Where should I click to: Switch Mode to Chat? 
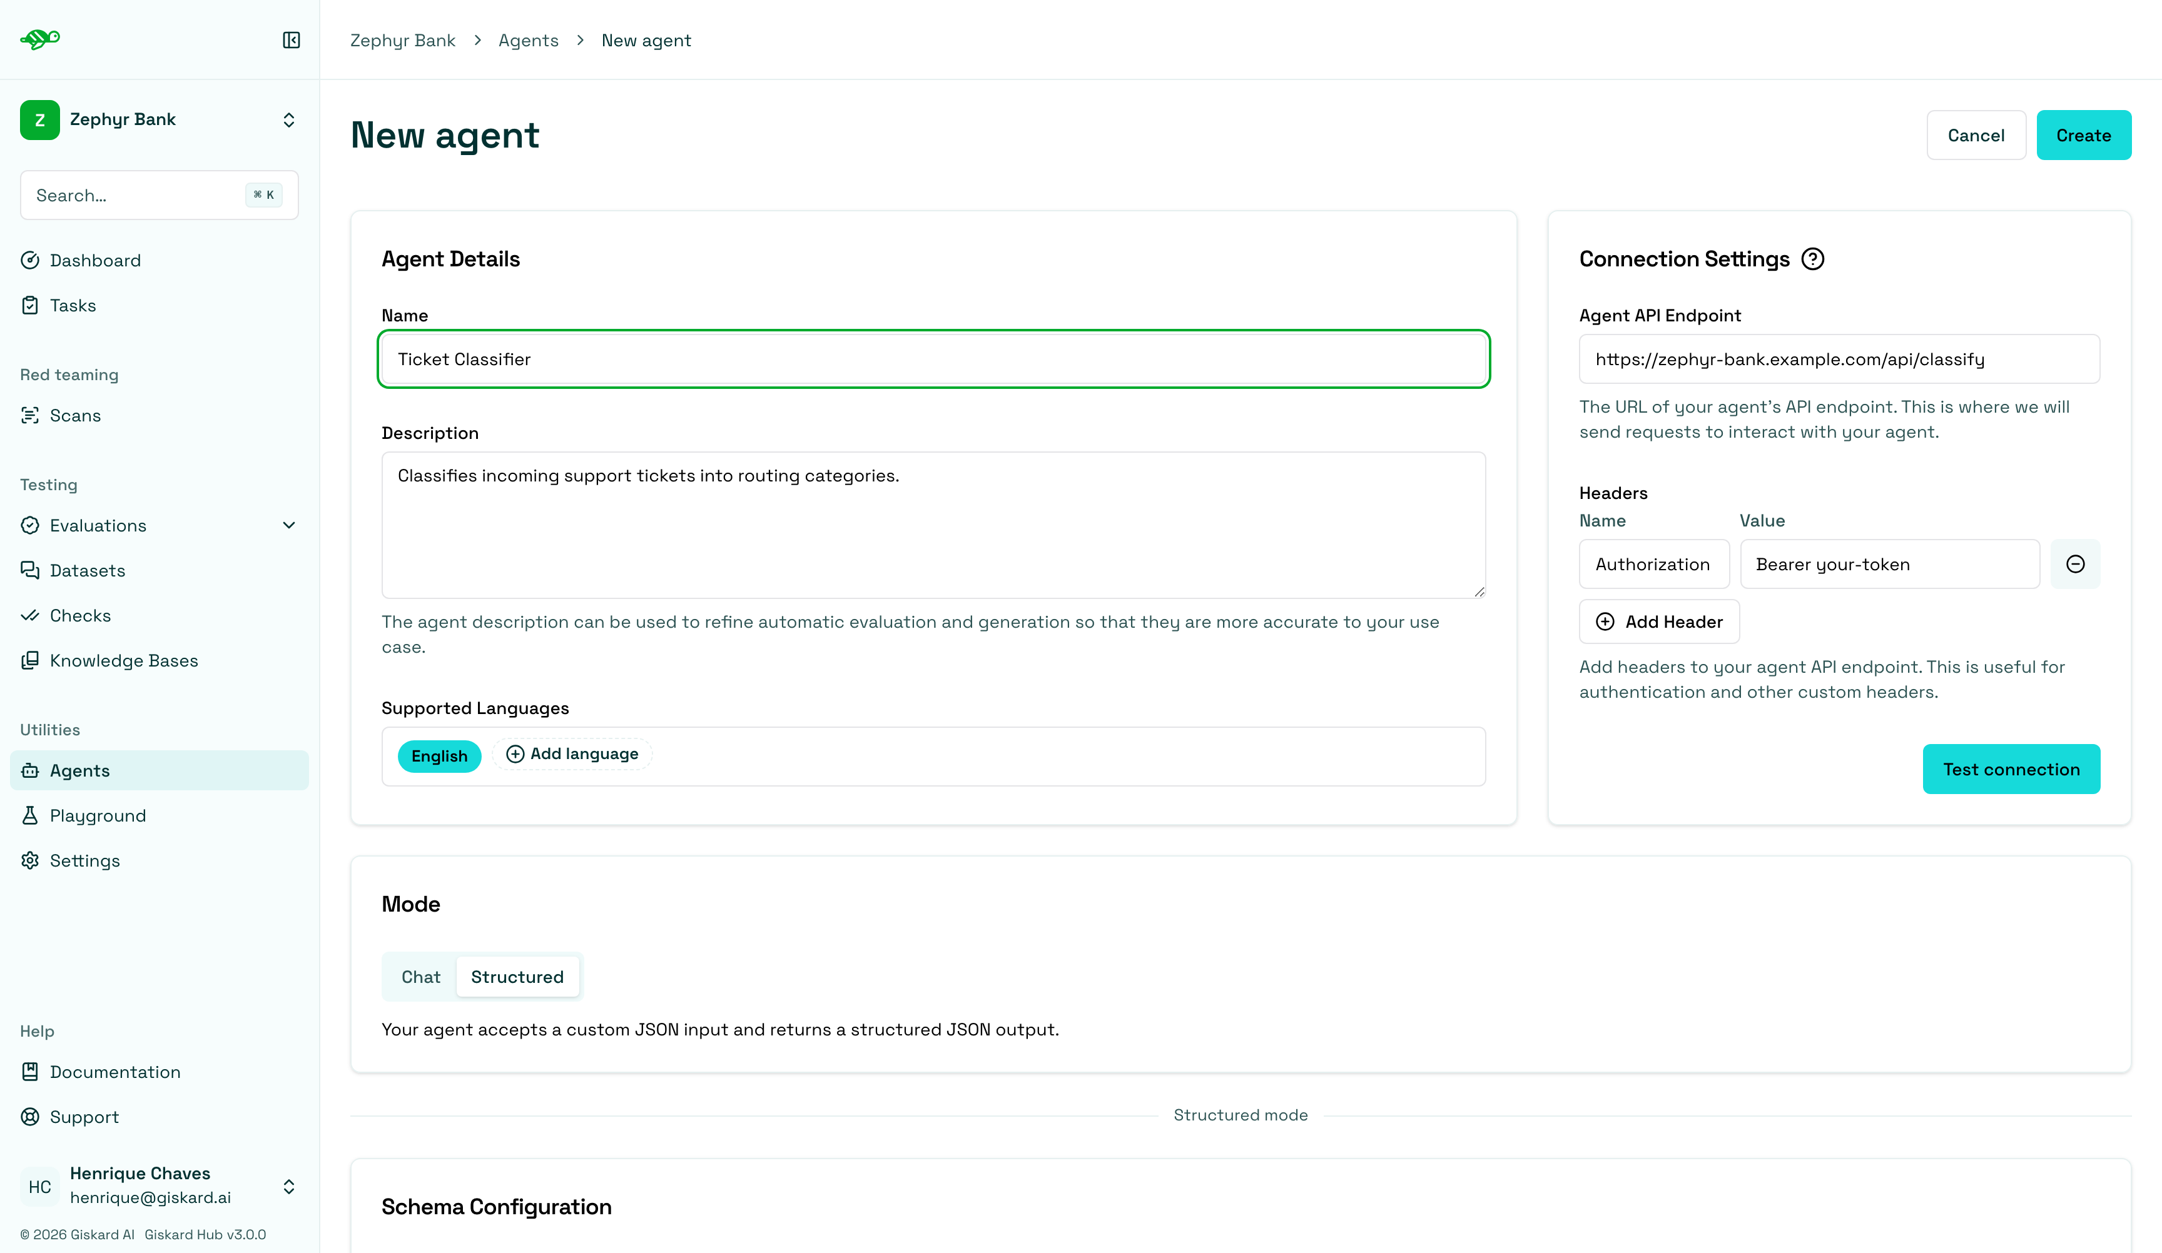(420, 977)
